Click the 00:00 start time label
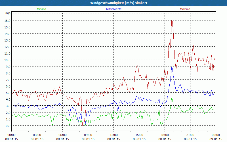The image size is (227, 142). point(11,135)
